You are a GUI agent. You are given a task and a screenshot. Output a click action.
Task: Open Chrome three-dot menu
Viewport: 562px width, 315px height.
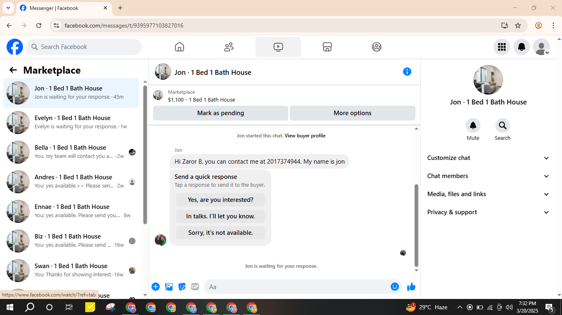click(553, 25)
